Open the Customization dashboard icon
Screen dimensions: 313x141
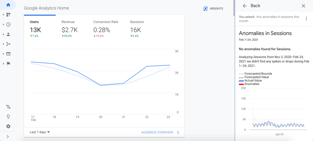point(8,14)
